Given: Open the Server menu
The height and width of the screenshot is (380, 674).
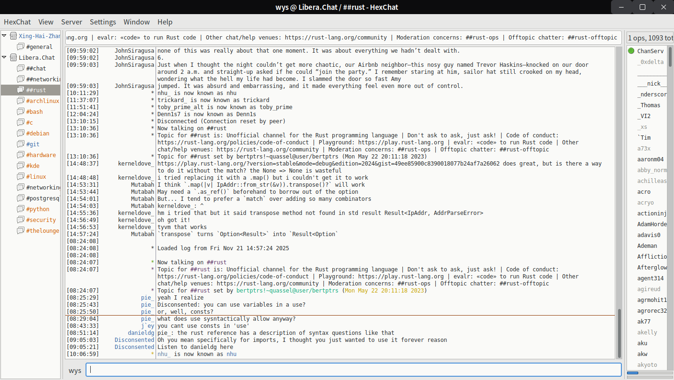Looking at the screenshot, I should (71, 22).
